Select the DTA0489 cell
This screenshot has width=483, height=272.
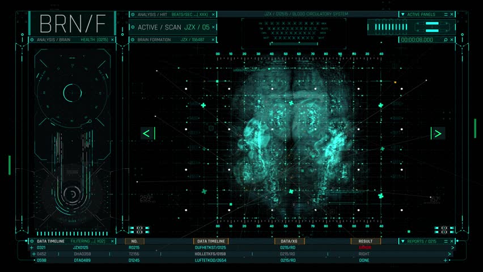pos(82,260)
